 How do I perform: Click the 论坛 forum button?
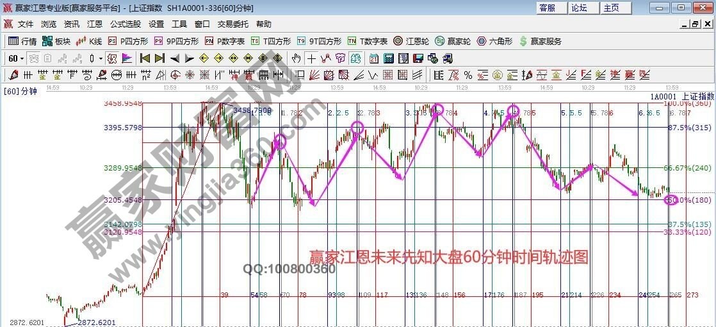pos(579,8)
